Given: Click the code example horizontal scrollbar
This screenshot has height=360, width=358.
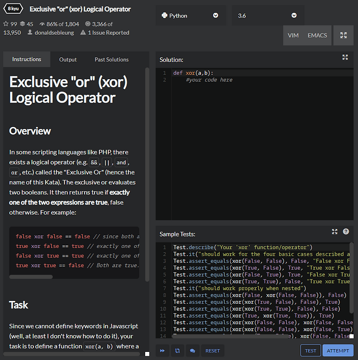Looking at the screenshot, I should 31,277.
